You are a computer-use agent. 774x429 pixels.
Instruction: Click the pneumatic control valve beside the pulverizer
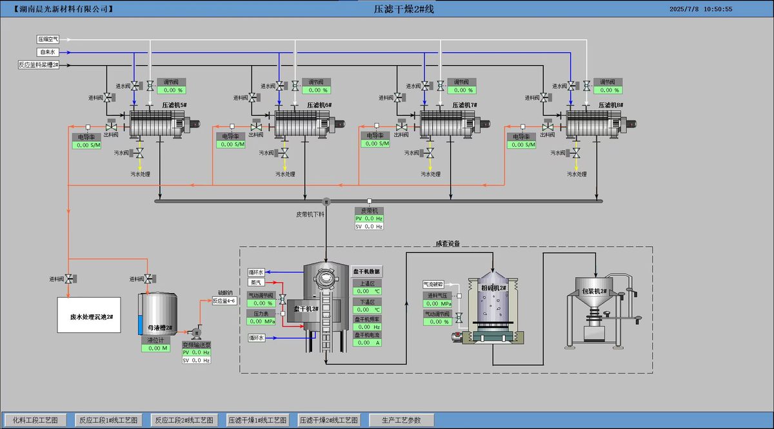(x=459, y=318)
